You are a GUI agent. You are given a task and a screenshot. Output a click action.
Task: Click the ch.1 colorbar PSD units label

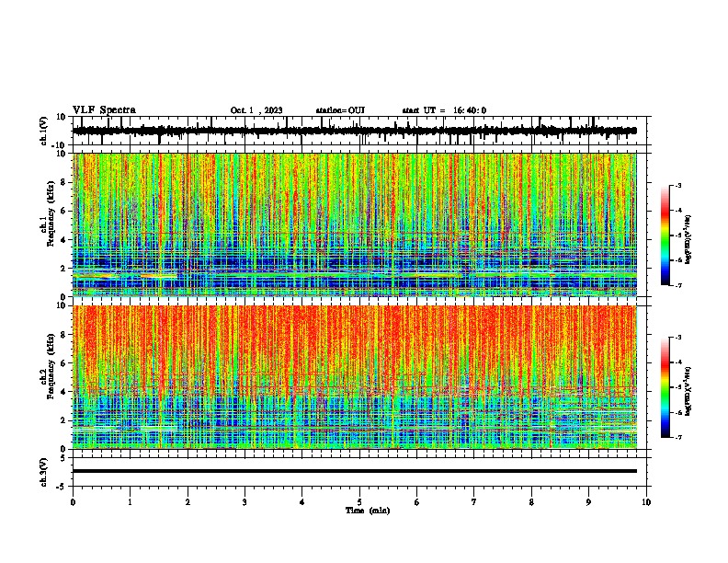click(688, 240)
